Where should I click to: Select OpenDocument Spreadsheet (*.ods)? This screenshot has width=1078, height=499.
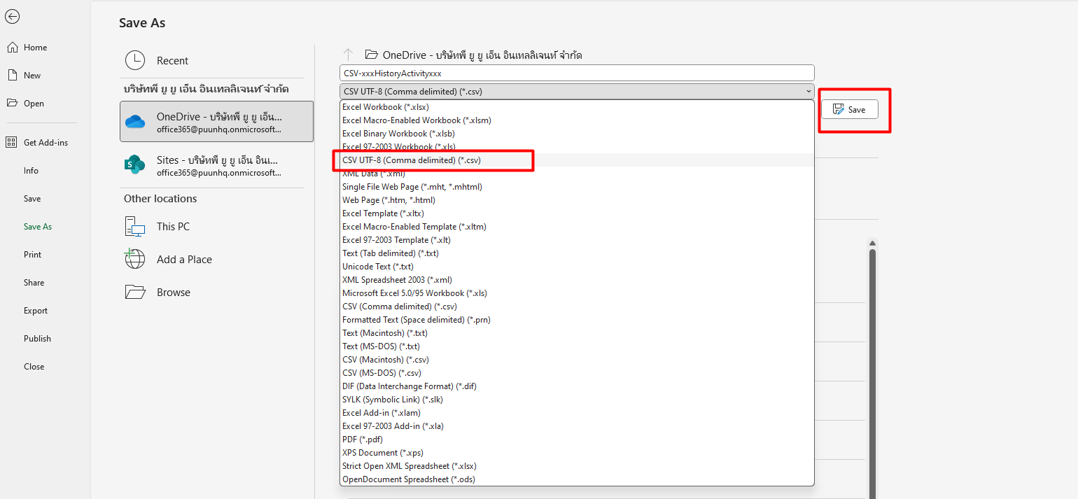(x=577, y=479)
